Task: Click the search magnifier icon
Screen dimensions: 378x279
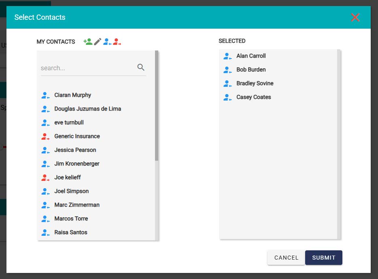Action: click(141, 67)
